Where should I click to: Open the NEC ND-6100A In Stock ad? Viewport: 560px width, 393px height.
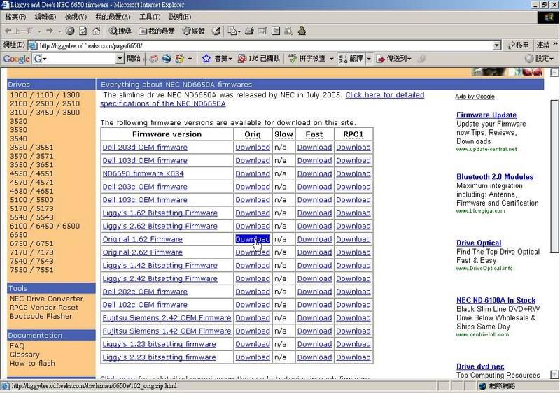496,300
